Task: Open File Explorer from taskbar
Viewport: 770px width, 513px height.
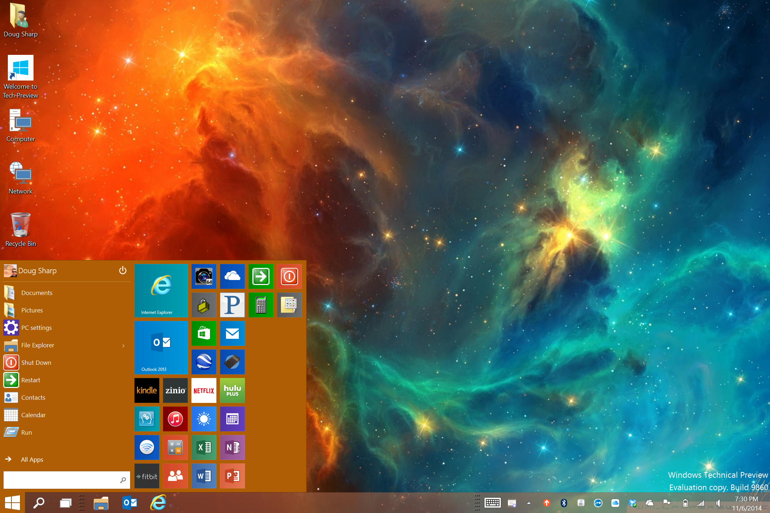Action: [101, 503]
